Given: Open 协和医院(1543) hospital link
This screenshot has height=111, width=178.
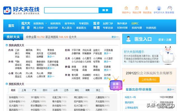Looking at the screenshot, I should (x=17, y=97).
